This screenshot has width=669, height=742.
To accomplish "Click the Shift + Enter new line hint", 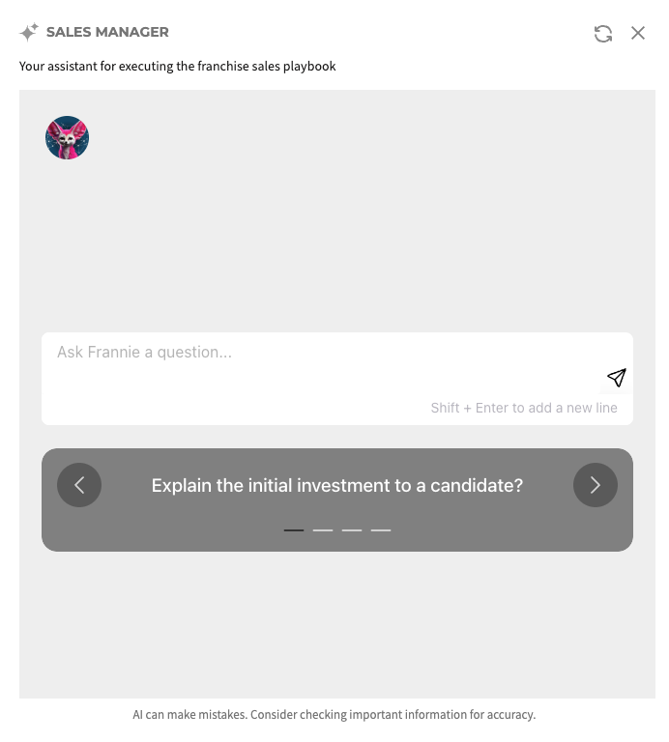I will click(x=524, y=408).
